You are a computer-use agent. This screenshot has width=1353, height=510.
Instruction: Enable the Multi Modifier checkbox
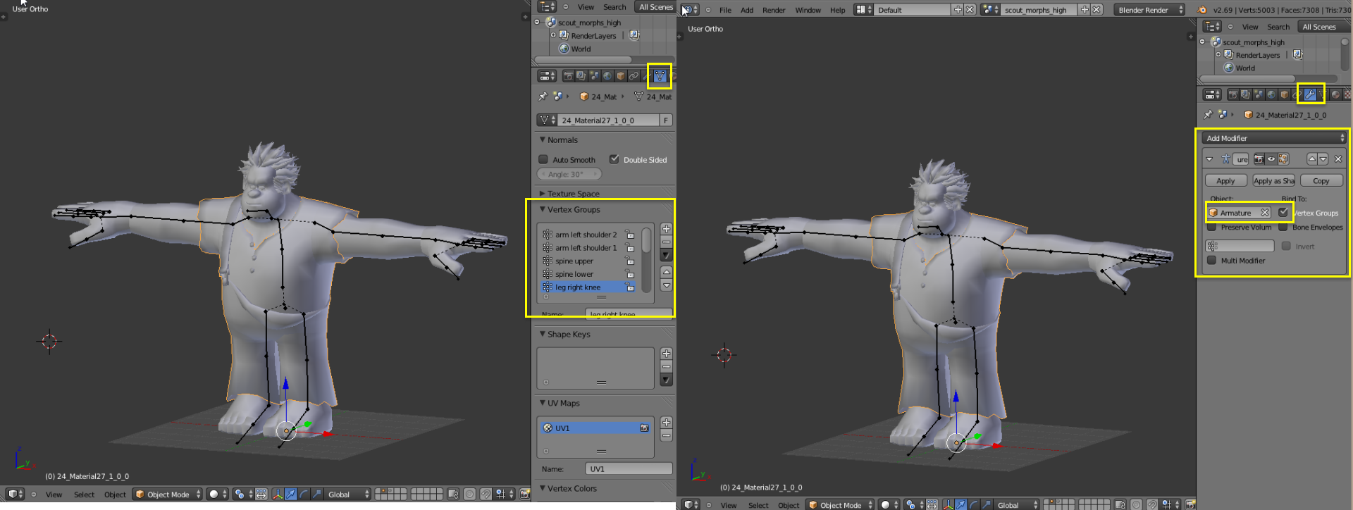click(1211, 261)
